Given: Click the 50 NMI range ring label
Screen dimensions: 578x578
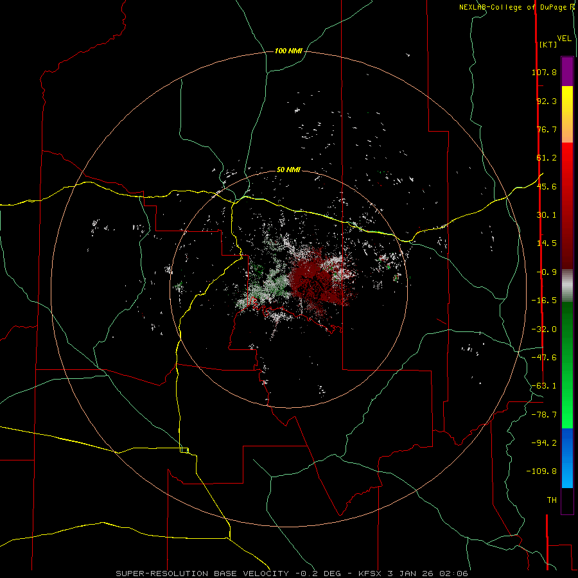Looking at the screenshot, I should click(x=288, y=170).
